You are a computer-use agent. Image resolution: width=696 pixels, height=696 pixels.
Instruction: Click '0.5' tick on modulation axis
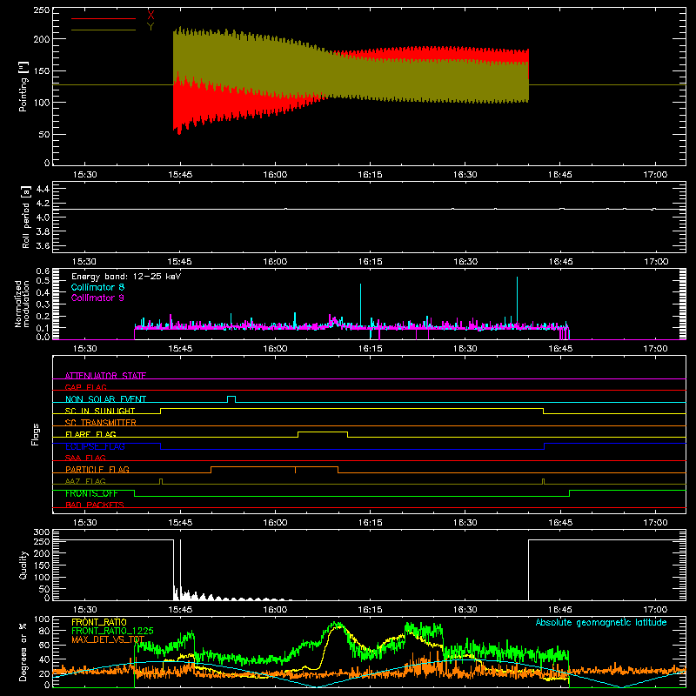pyautogui.click(x=43, y=280)
